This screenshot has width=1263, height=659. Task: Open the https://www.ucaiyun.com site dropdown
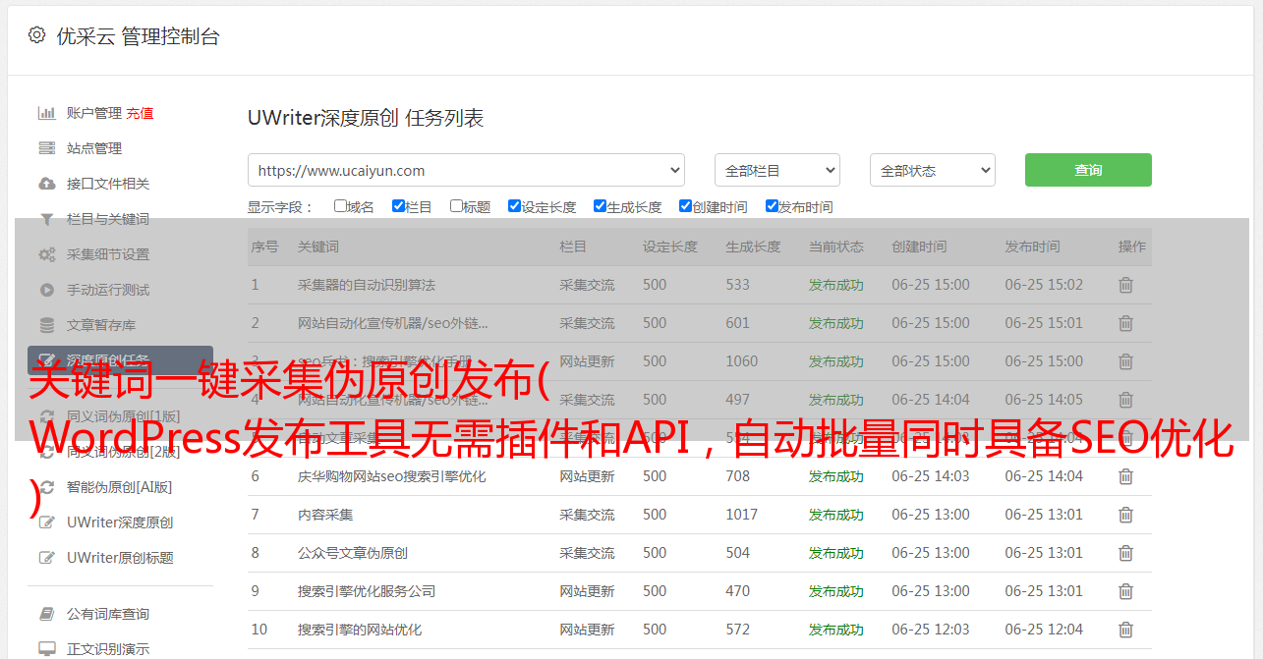coord(466,170)
